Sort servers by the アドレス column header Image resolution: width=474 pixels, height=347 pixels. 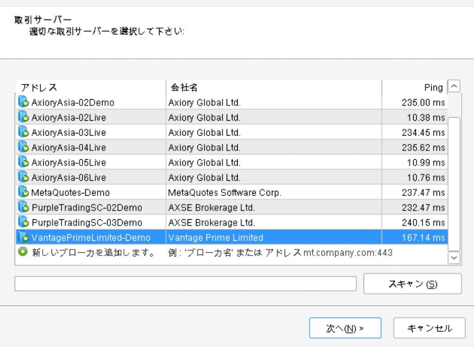coord(91,87)
